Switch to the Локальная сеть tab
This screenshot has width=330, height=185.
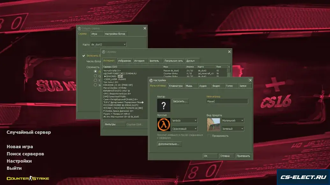tap(174, 61)
